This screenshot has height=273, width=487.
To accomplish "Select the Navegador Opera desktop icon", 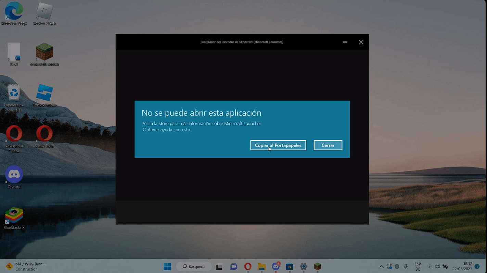I will (14, 139).
